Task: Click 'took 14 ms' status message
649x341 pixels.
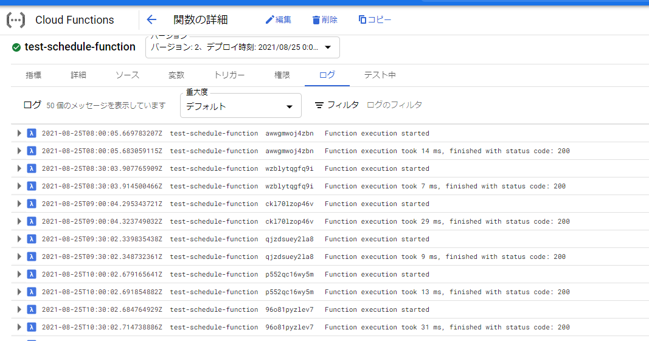Action: 447,151
